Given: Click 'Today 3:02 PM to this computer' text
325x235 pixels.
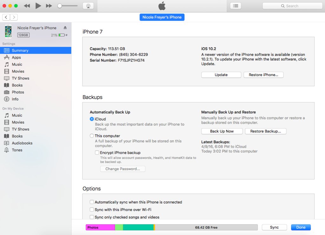Looking at the screenshot, I should pos(229,151).
